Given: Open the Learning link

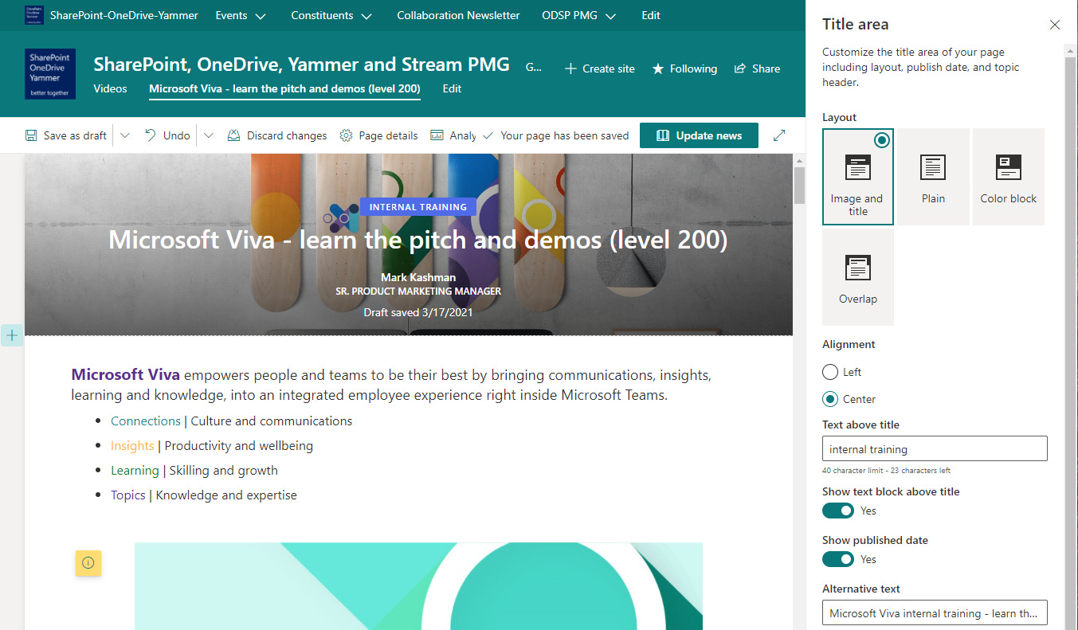Looking at the screenshot, I should coord(135,470).
